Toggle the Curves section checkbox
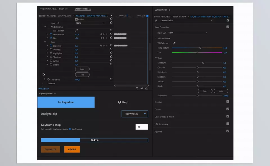The width and height of the screenshot is (270, 166). 228,109
